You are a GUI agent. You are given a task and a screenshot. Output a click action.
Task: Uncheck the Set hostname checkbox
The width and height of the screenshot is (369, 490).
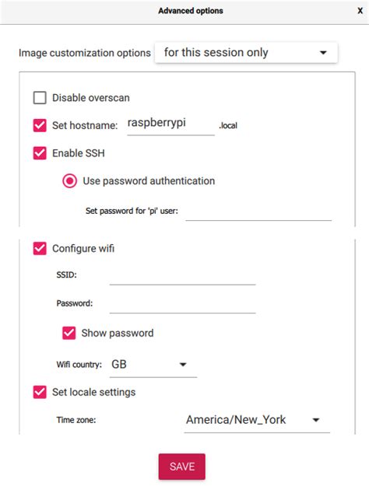tap(40, 125)
